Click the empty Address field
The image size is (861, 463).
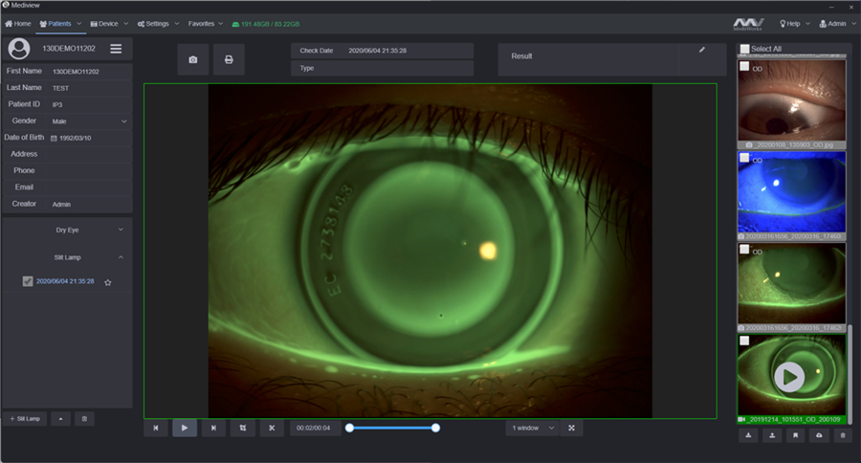pyautogui.click(x=90, y=154)
